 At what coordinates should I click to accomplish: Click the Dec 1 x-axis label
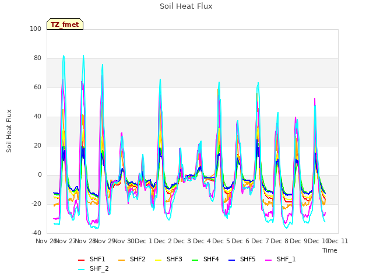143,241
